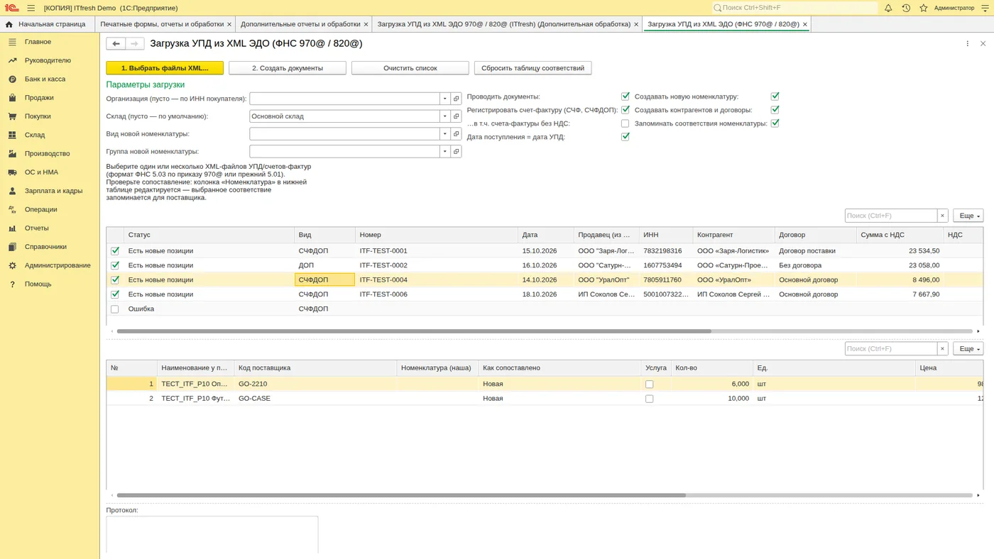This screenshot has width=994, height=559.
Task: Focus the global search field in title bar
Action: [794, 8]
